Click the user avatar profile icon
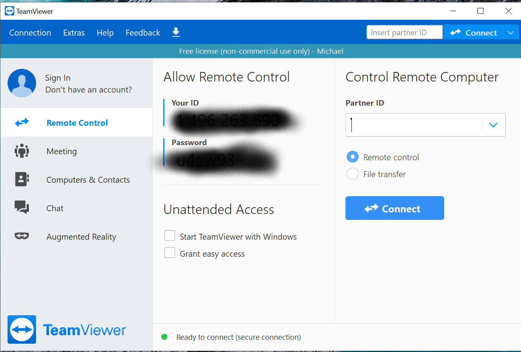Screen dimensions: 521x352 pyautogui.click(x=22, y=83)
